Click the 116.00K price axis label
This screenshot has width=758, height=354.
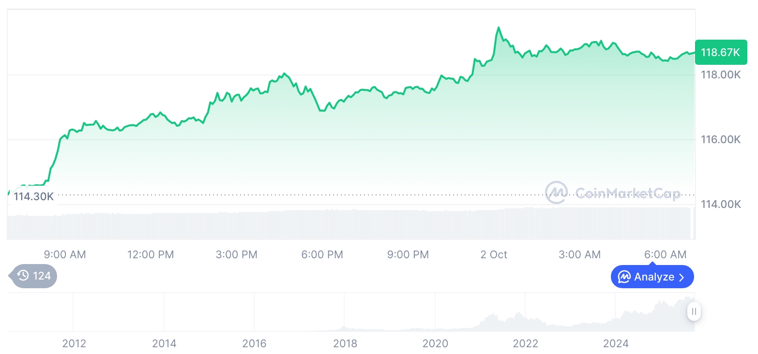[x=721, y=140]
